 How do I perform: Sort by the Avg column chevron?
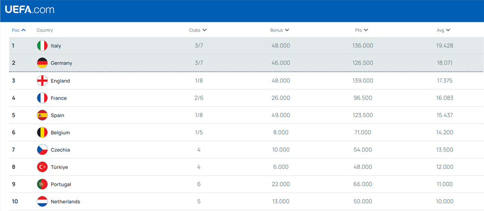[x=448, y=30]
